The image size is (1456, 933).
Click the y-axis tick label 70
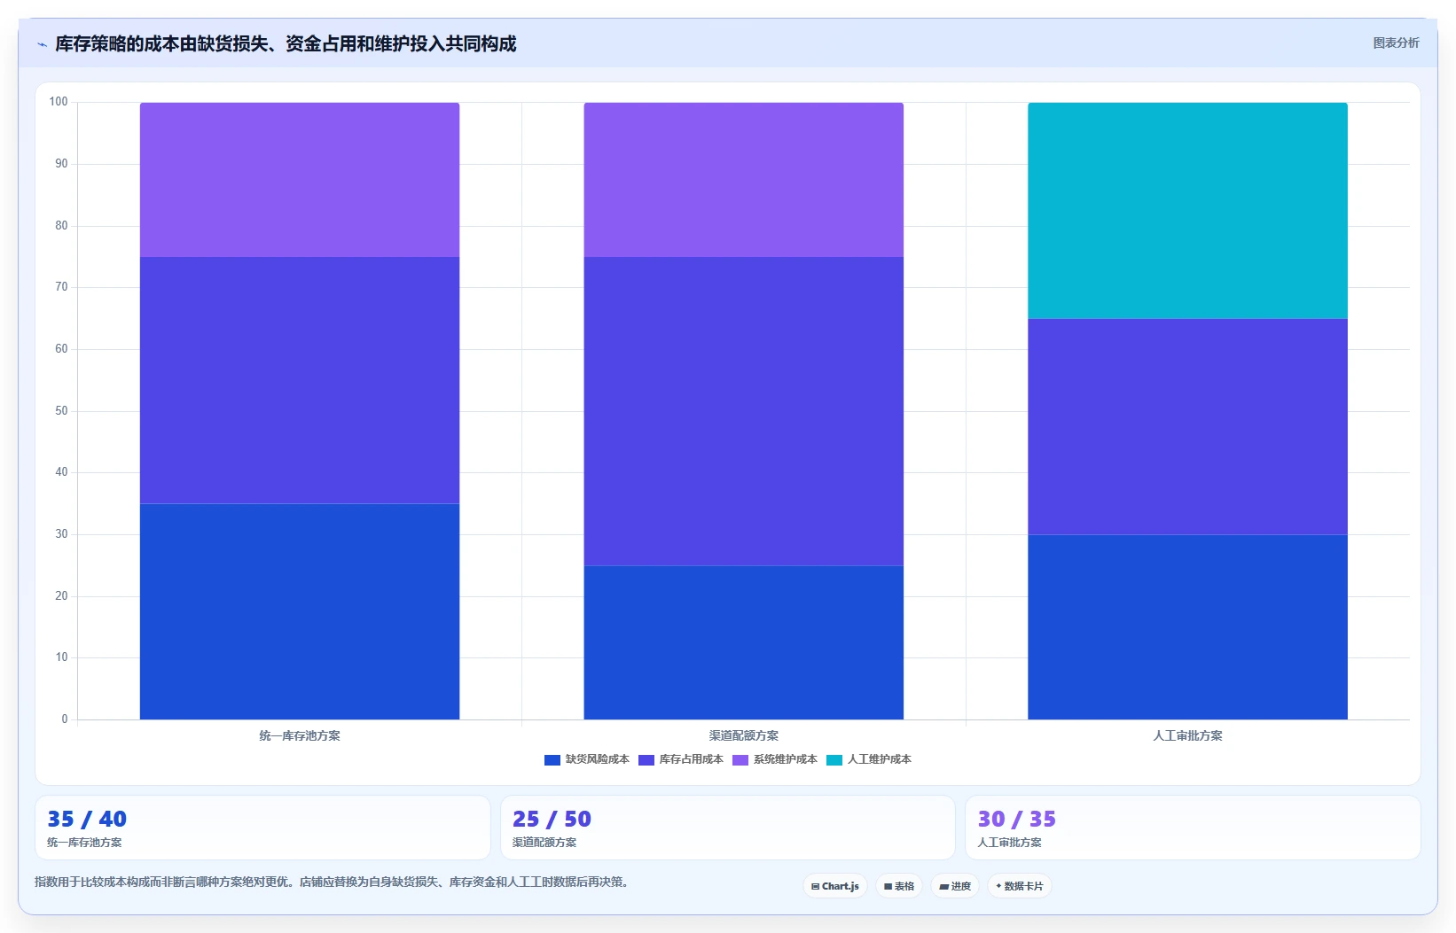[61, 287]
